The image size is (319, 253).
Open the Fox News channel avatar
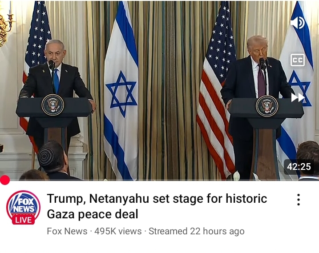click(x=23, y=207)
